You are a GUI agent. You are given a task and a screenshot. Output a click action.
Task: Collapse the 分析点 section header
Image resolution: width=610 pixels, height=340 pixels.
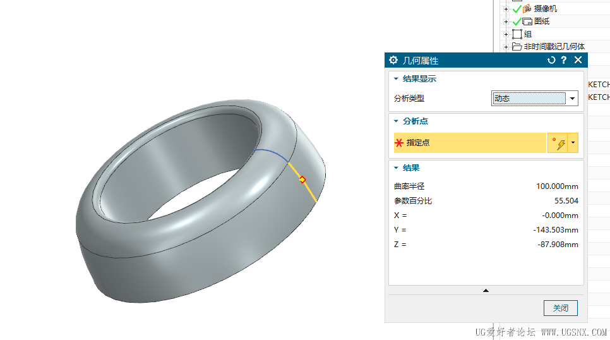[x=396, y=121]
